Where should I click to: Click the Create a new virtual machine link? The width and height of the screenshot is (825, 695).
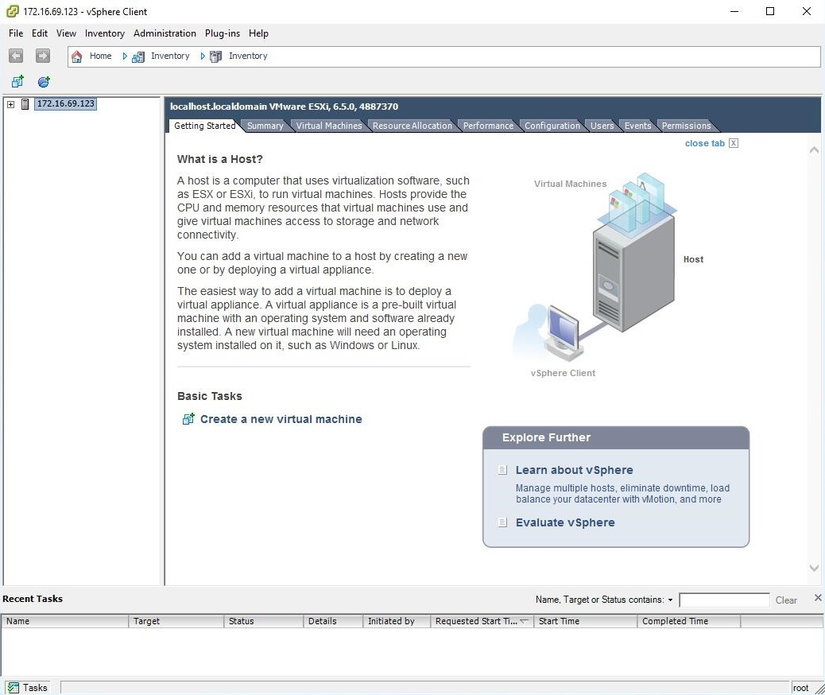point(281,418)
